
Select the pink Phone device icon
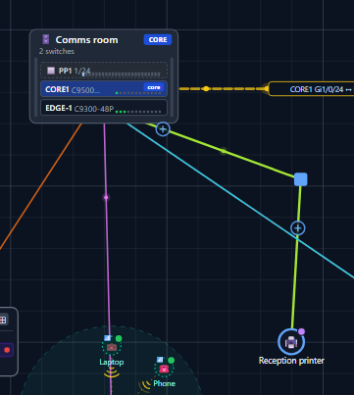164,369
